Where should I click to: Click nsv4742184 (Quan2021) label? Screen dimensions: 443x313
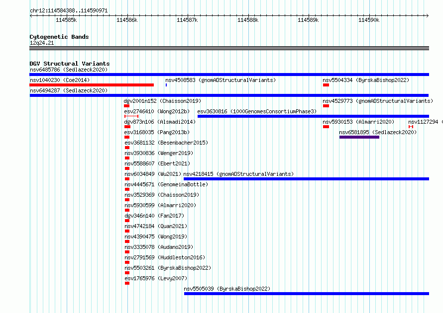(x=156, y=226)
